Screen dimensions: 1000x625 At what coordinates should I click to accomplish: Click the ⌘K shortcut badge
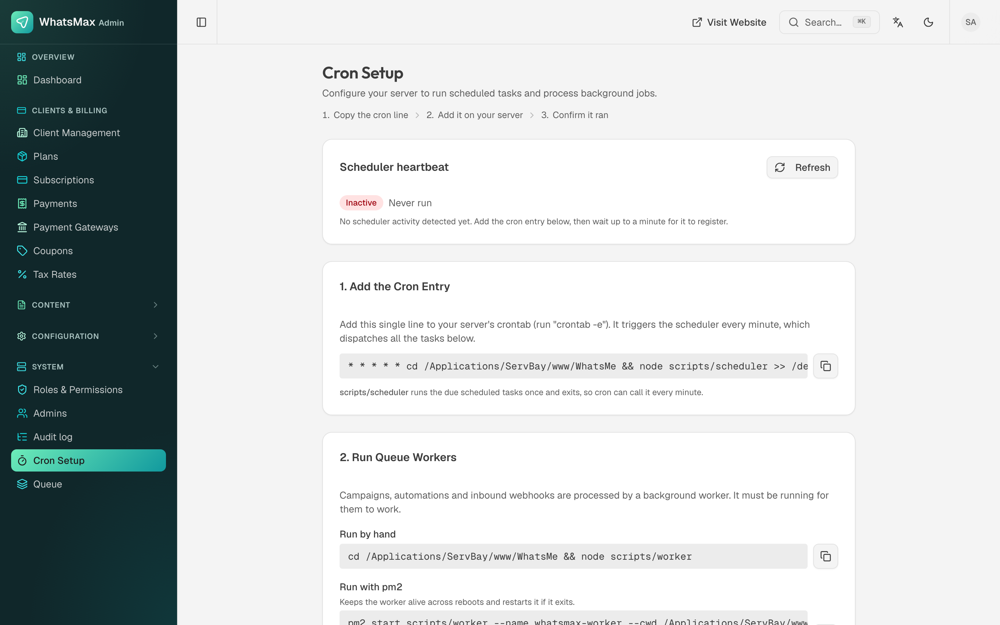point(861,22)
